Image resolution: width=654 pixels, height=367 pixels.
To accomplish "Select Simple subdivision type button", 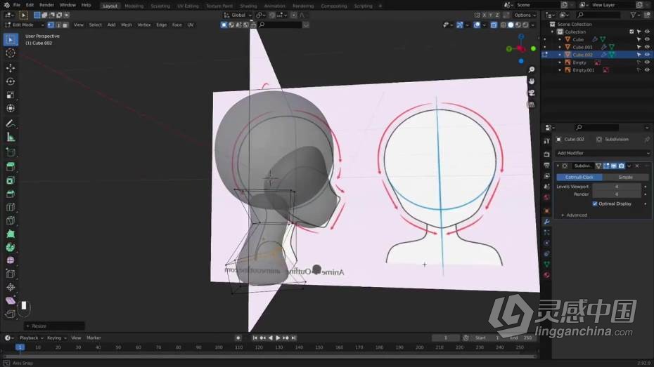I will point(625,178).
